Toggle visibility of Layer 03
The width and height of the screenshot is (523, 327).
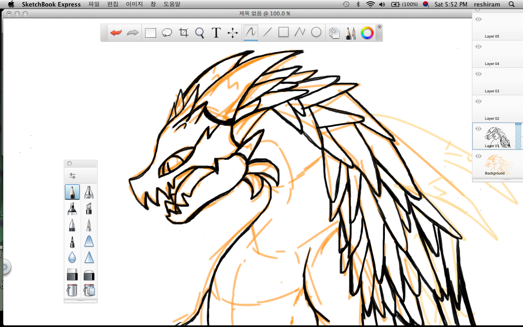pyautogui.click(x=478, y=74)
